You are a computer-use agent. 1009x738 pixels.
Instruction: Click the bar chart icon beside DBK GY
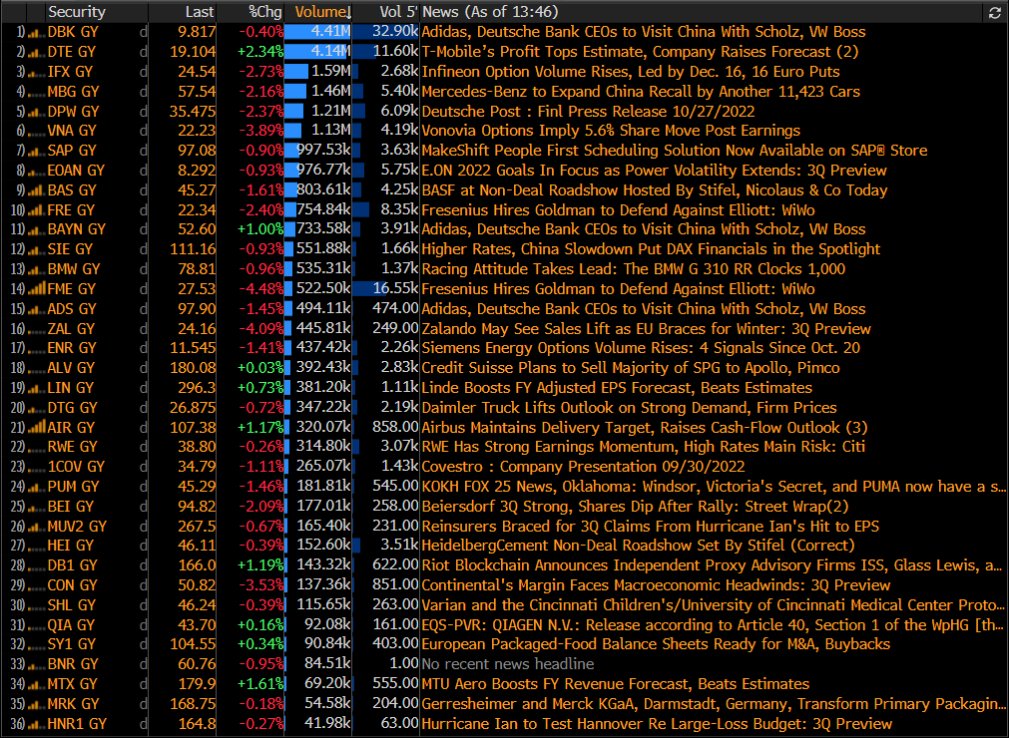tap(36, 32)
